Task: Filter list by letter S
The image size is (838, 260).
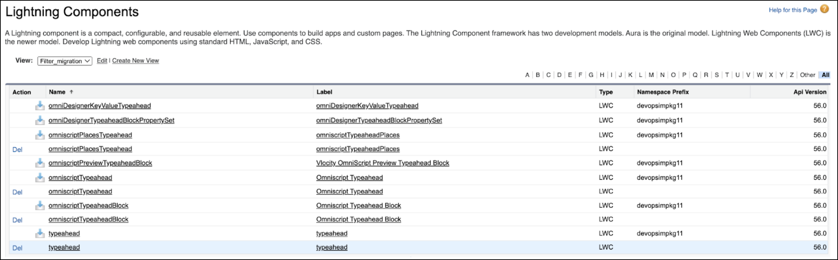Action: coord(717,75)
